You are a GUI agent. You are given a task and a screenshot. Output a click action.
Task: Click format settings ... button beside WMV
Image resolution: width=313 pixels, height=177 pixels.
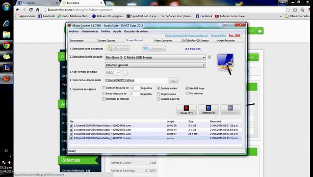(124, 73)
